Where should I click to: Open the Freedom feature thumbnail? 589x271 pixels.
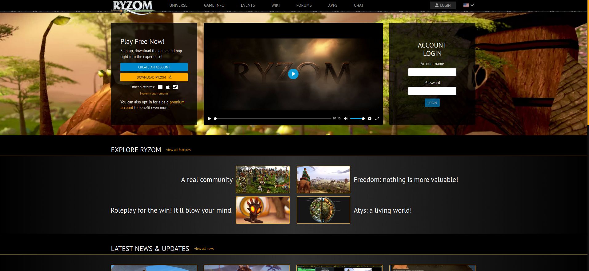(x=323, y=180)
